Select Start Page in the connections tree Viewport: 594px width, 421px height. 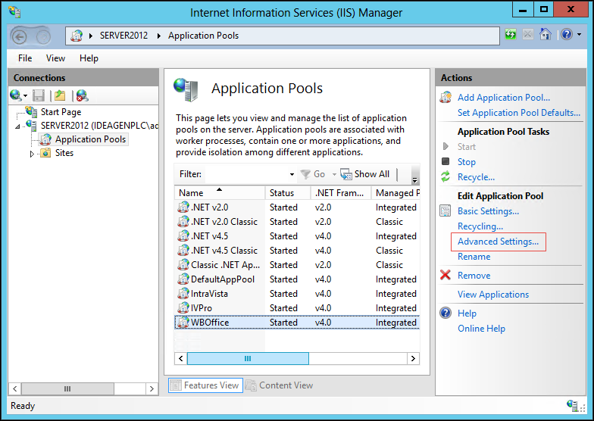(61, 112)
